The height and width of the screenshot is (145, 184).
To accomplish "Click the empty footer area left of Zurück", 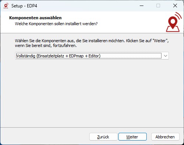I will click(x=44, y=136).
